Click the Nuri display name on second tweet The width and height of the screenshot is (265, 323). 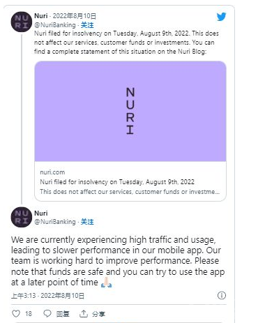click(x=41, y=213)
